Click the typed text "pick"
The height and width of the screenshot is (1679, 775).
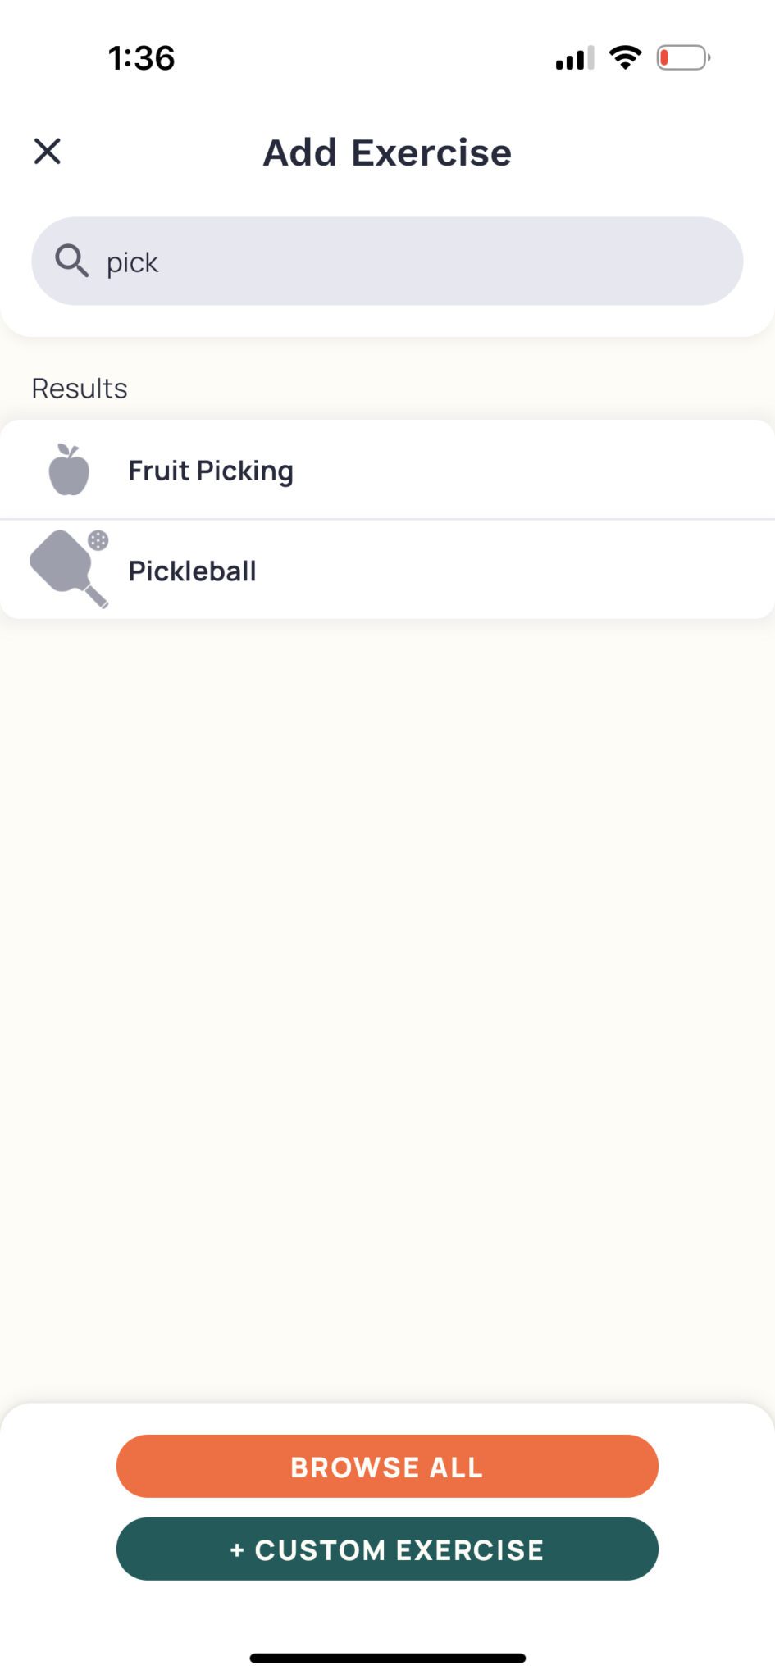132,262
